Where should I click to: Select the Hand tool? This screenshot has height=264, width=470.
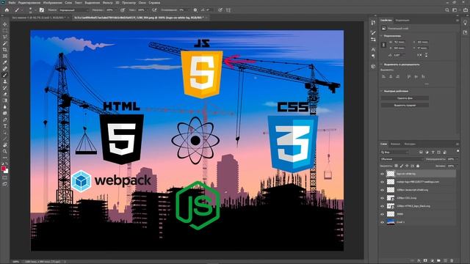[5, 145]
